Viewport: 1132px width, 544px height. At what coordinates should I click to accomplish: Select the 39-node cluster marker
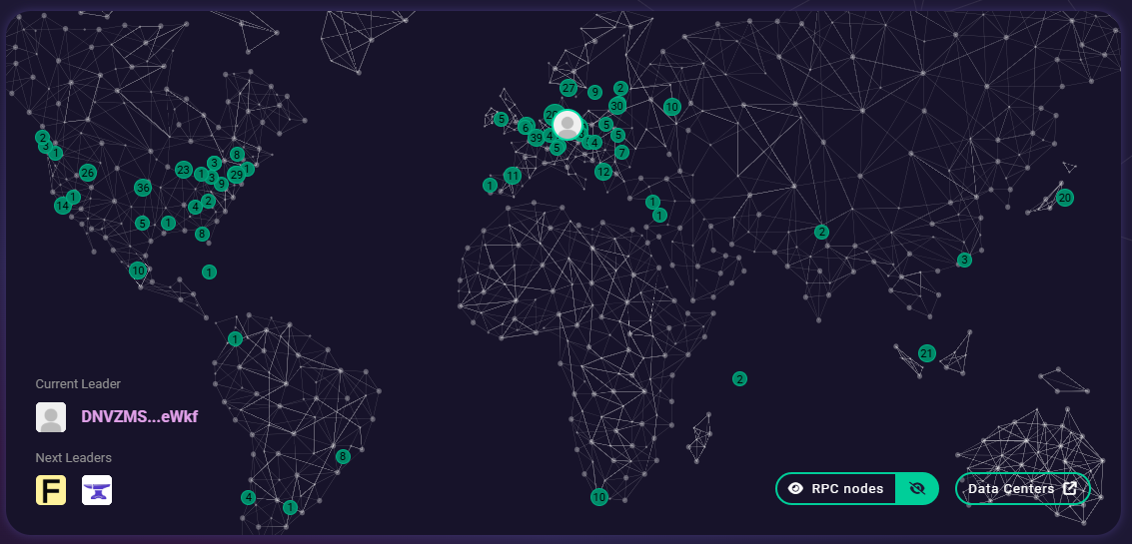tap(537, 138)
